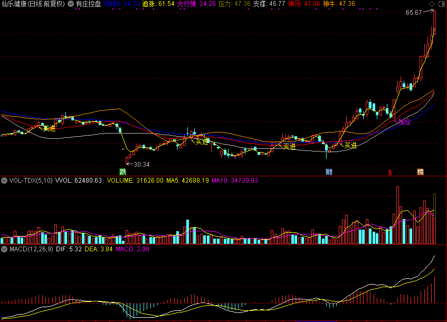Click DIF: 5.32 readout

[69, 249]
